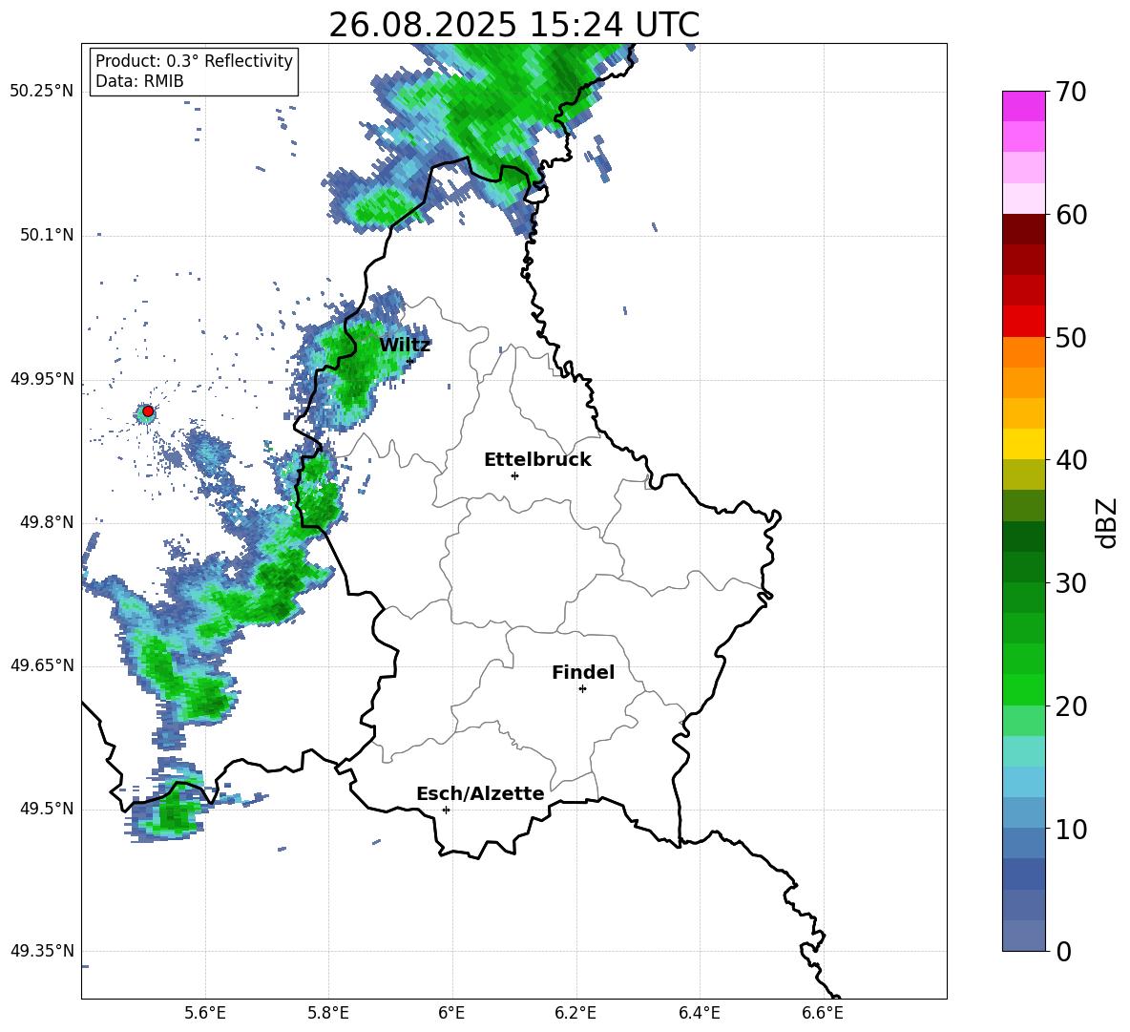Click the 6.2°E longitude tick label
Image resolution: width=1130 pixels, height=1032 pixels.
tap(575, 1014)
